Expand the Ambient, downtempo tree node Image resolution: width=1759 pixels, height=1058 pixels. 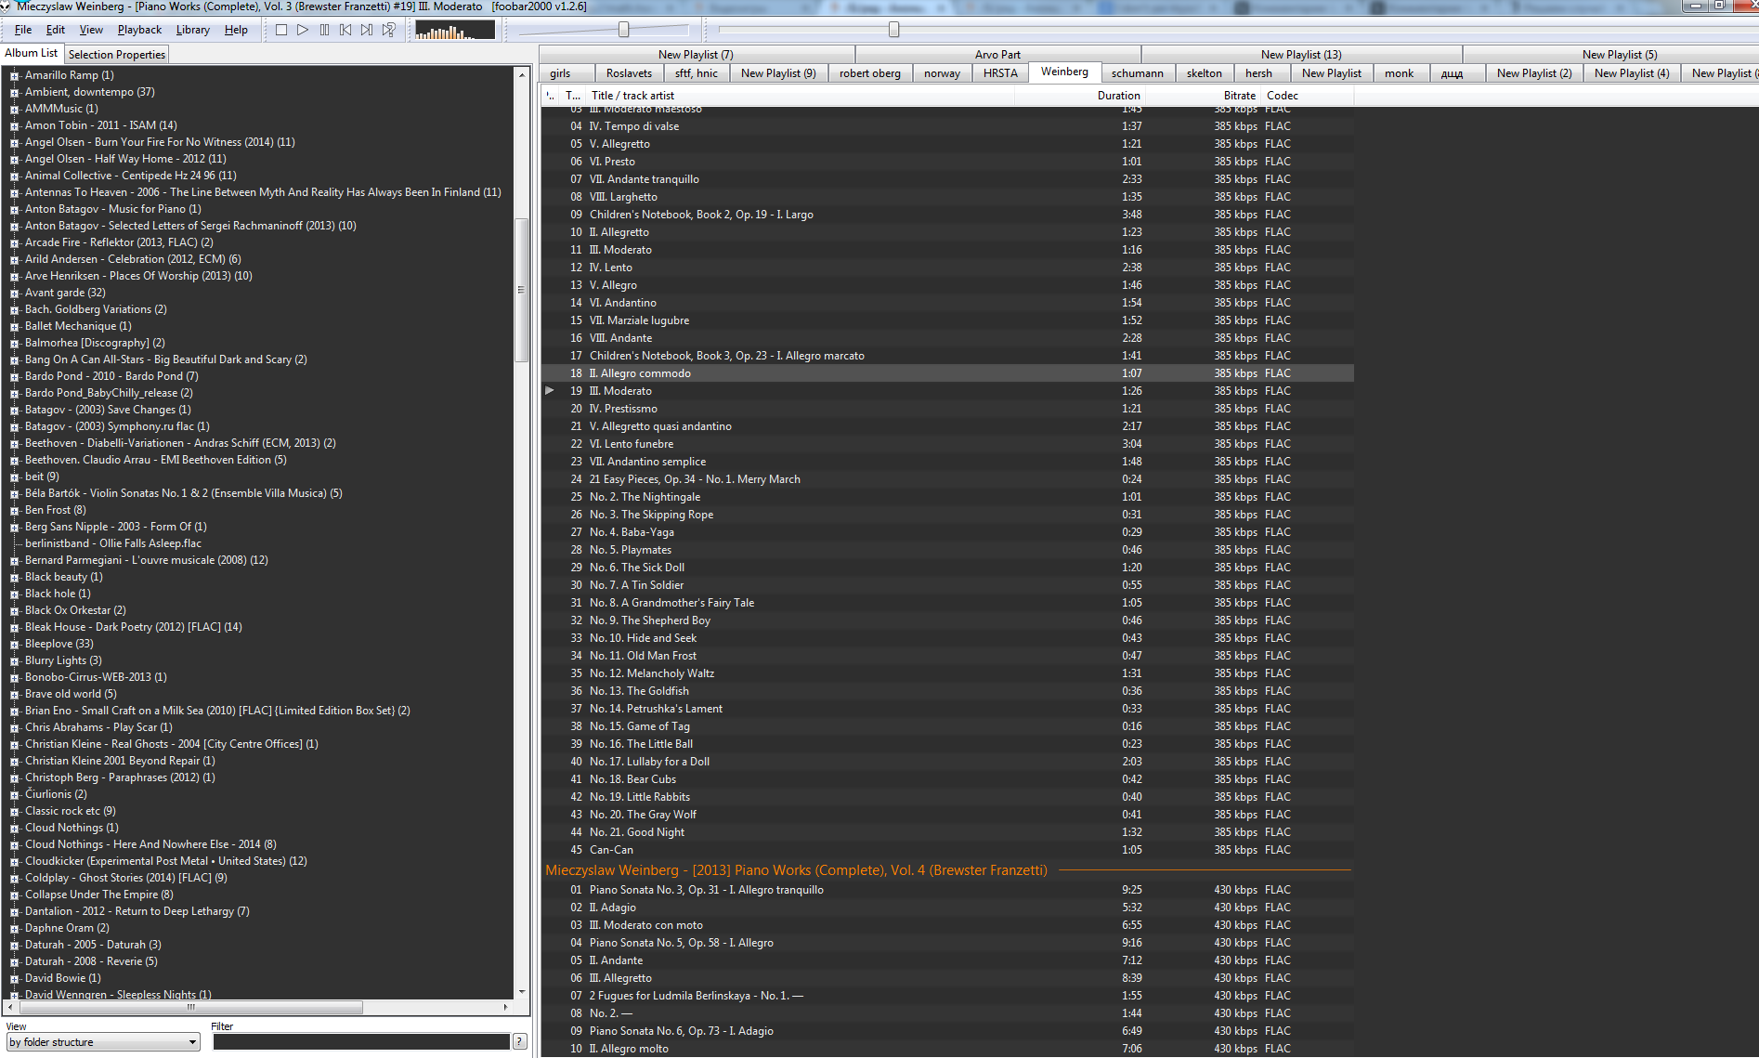(14, 93)
